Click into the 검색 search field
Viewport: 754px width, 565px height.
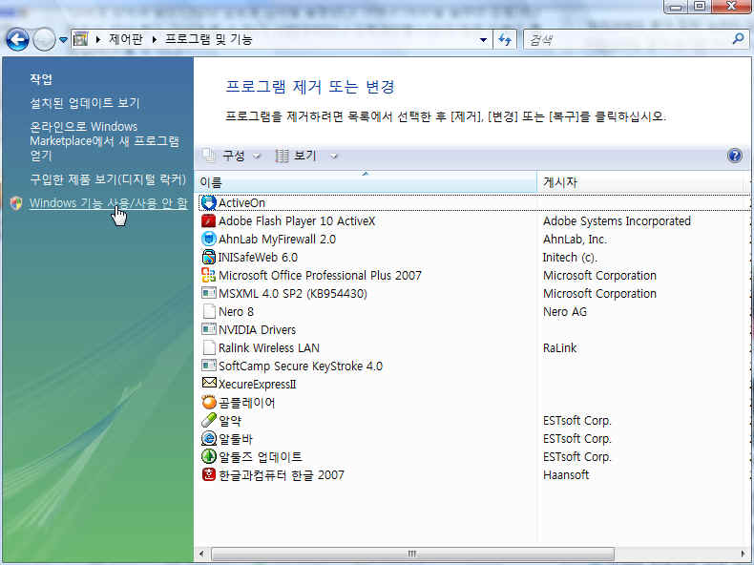[627, 39]
